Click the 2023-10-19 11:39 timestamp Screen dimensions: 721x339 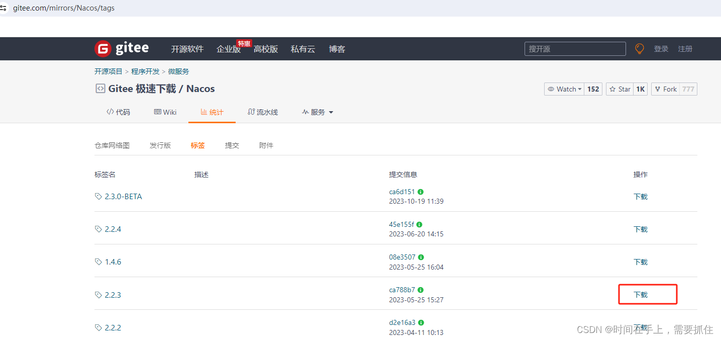pos(416,201)
